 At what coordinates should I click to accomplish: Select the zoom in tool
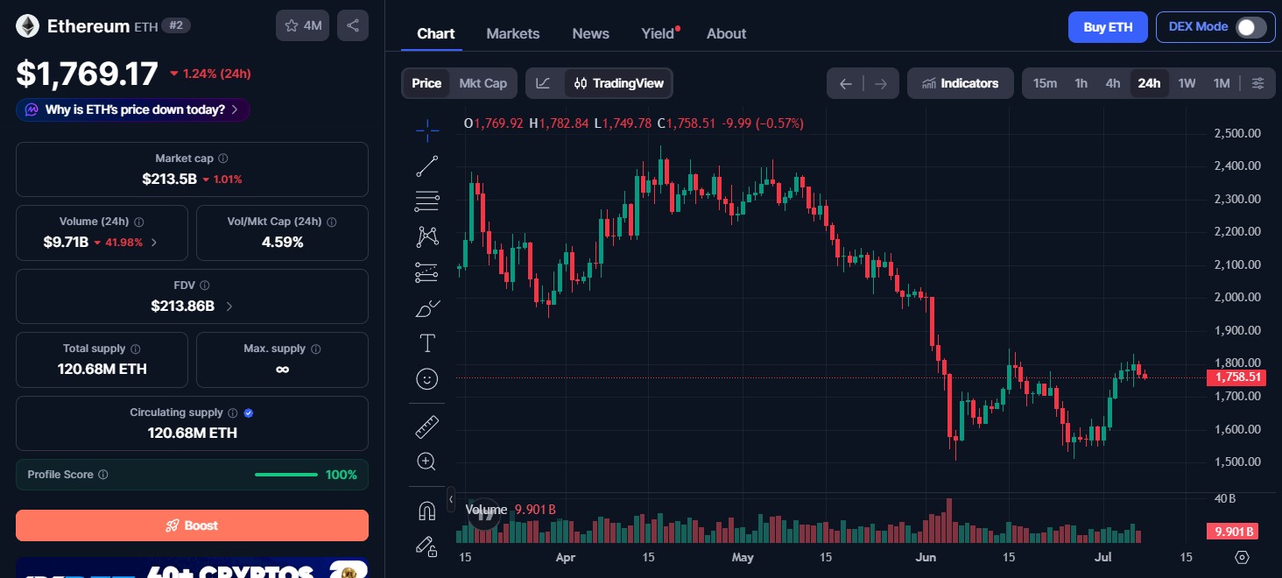tap(427, 462)
